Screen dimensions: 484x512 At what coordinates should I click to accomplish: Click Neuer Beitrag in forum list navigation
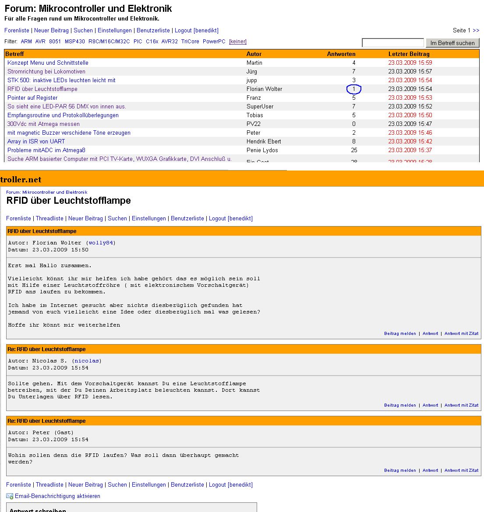click(51, 30)
